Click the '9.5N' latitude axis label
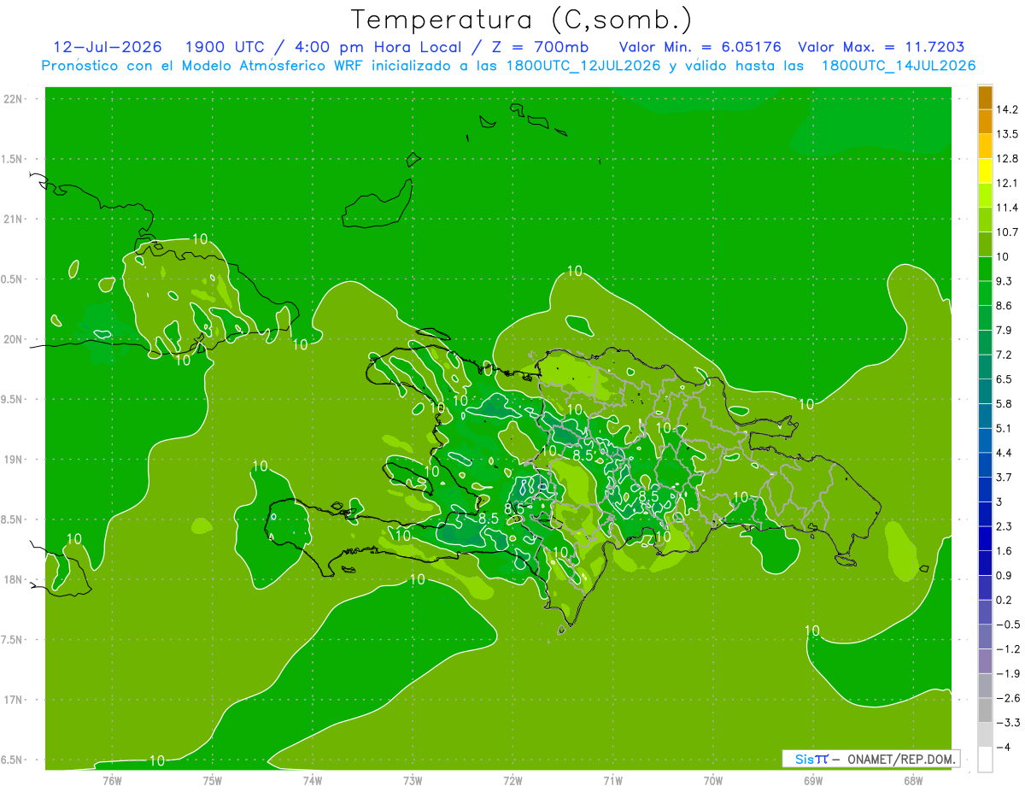Viewport: 1025px width, 792px height. [x=13, y=400]
